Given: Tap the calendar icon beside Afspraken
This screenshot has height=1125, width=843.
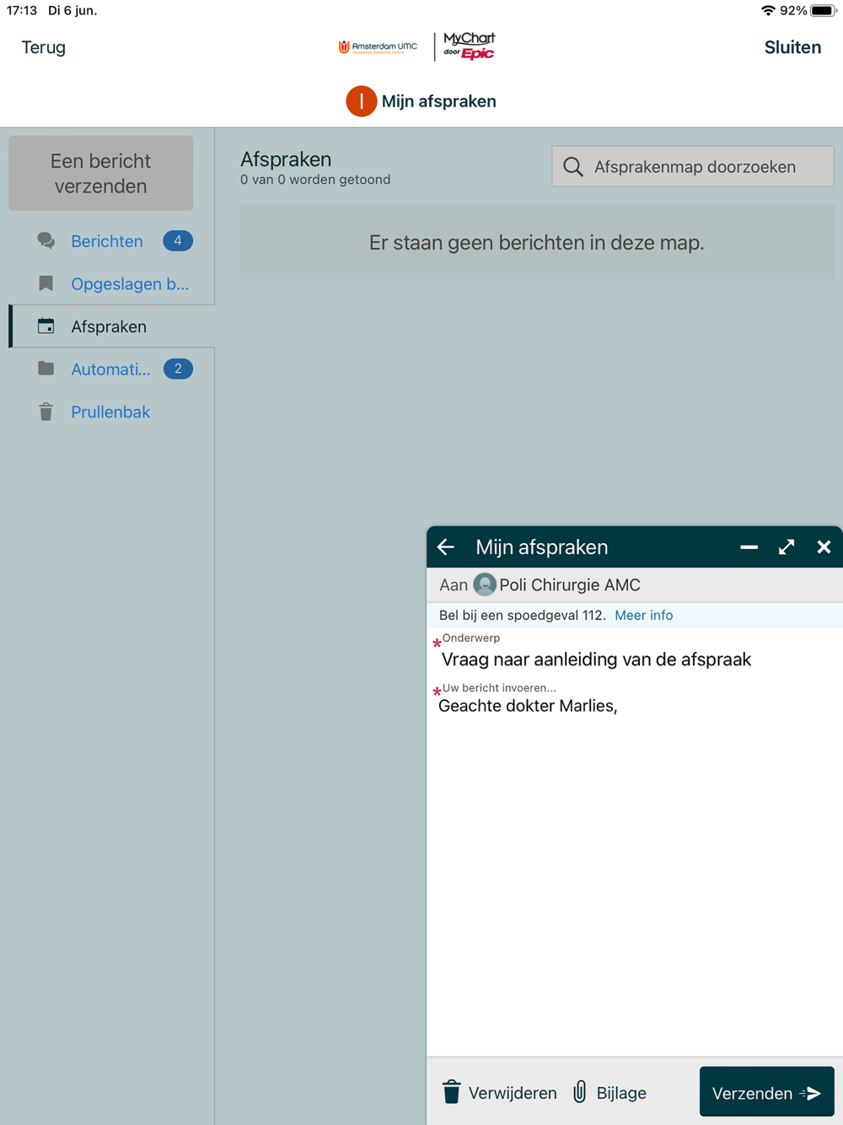Looking at the screenshot, I should 46,326.
